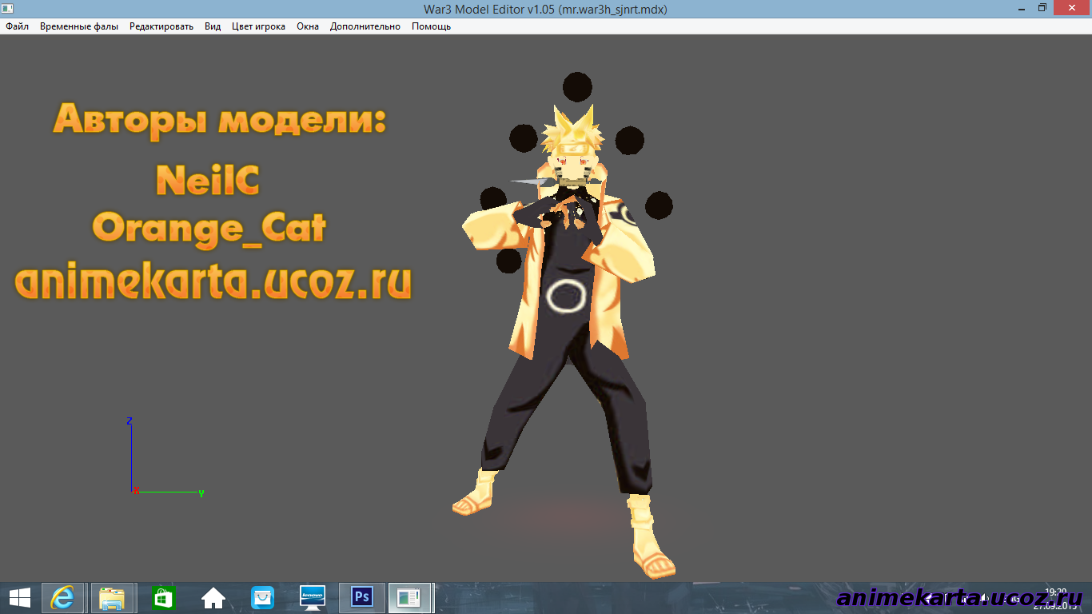
Task: Open the blue shopping bag taskbar icon
Action: 262,597
